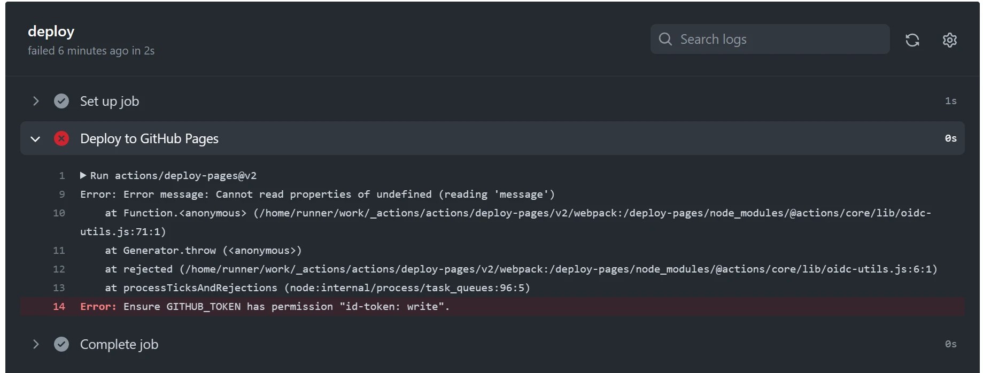Click log line number 11
The image size is (983, 373).
[x=59, y=250]
